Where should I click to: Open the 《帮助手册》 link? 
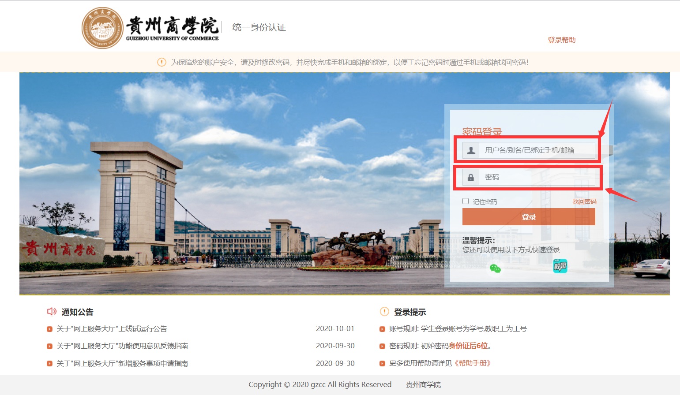(473, 363)
